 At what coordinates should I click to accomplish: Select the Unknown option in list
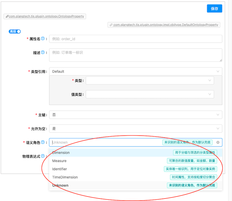coord(135,185)
